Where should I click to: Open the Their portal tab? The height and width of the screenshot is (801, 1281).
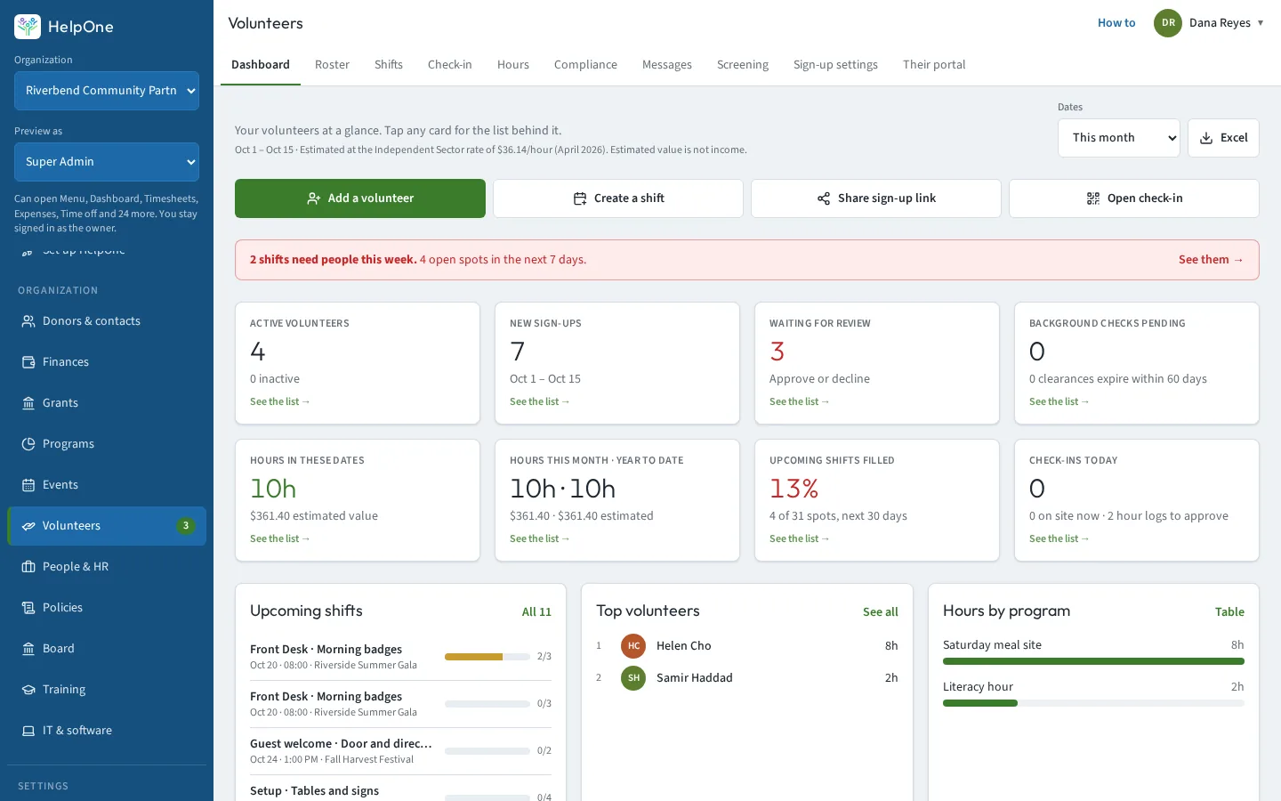[934, 65]
